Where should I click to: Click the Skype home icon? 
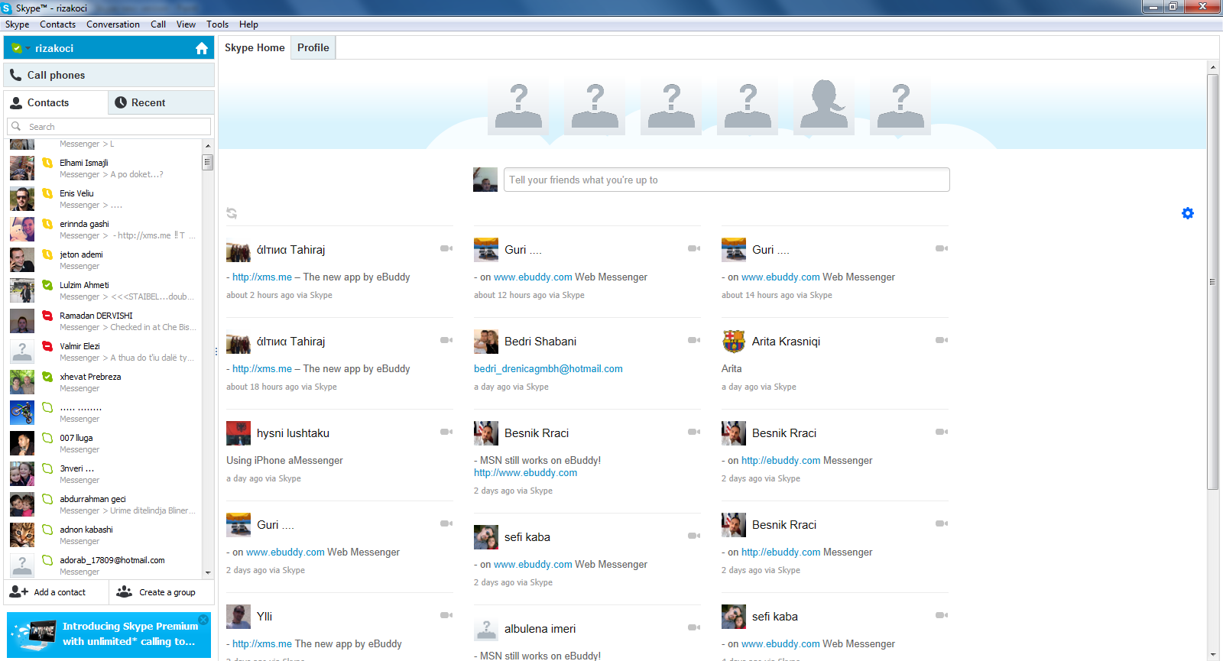click(202, 48)
